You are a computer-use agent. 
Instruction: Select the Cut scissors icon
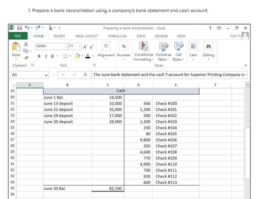tap(26, 44)
